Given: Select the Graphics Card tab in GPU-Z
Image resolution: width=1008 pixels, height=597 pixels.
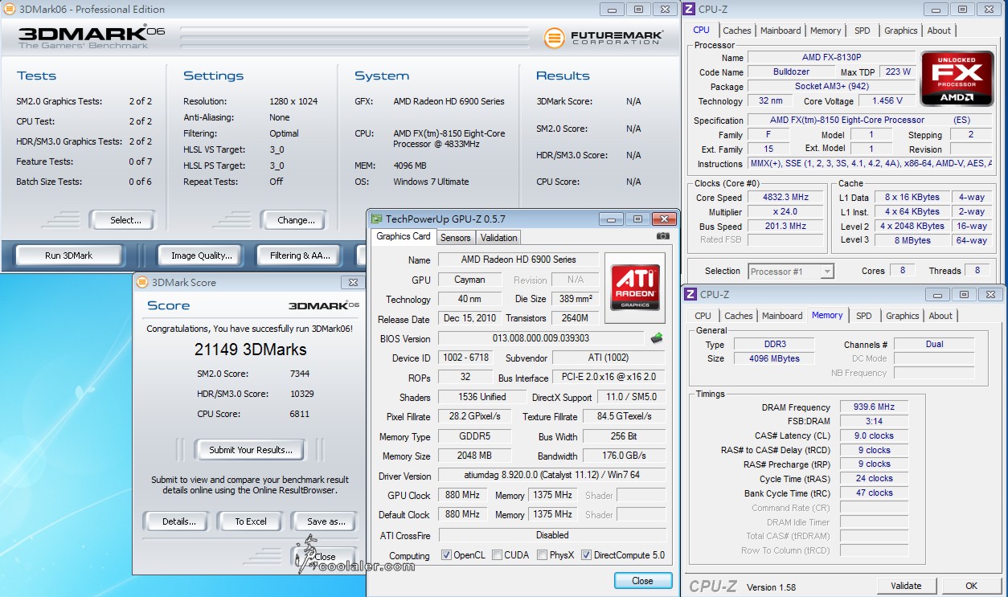Looking at the screenshot, I should [404, 236].
